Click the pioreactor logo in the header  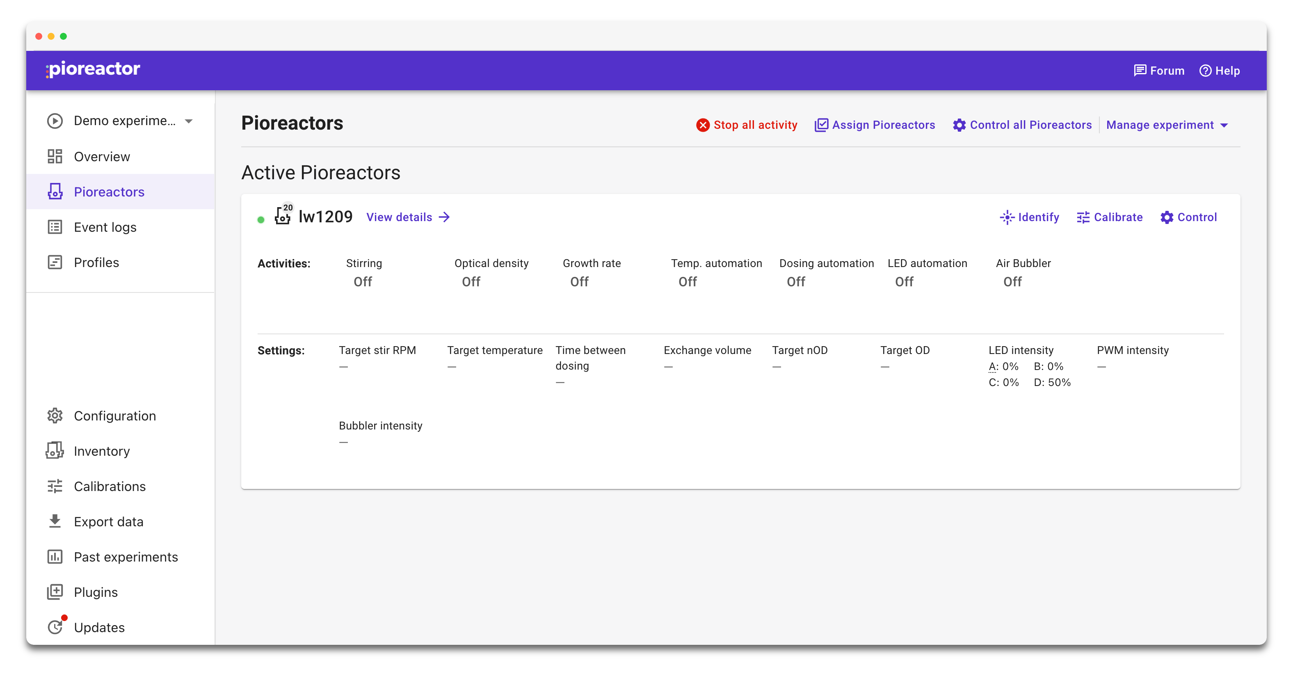(94, 69)
